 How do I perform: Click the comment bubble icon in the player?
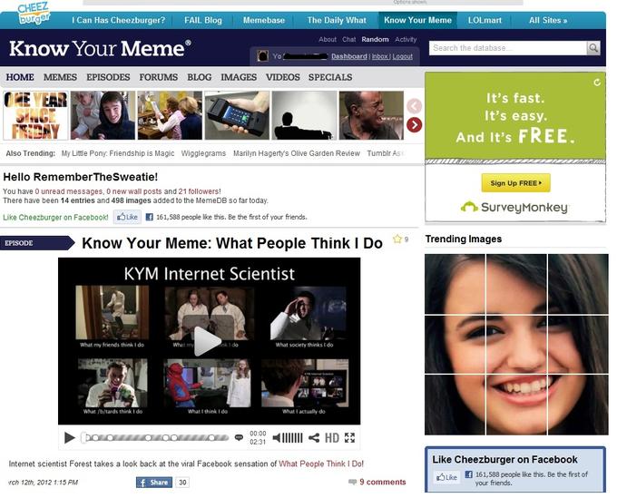239,437
